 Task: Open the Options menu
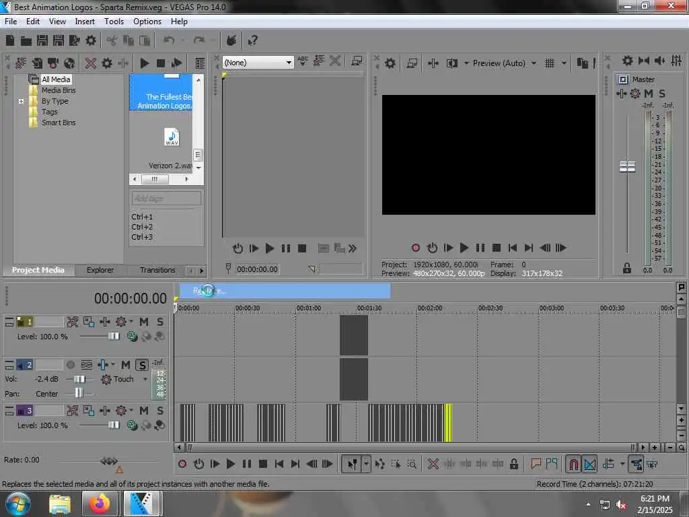(147, 22)
